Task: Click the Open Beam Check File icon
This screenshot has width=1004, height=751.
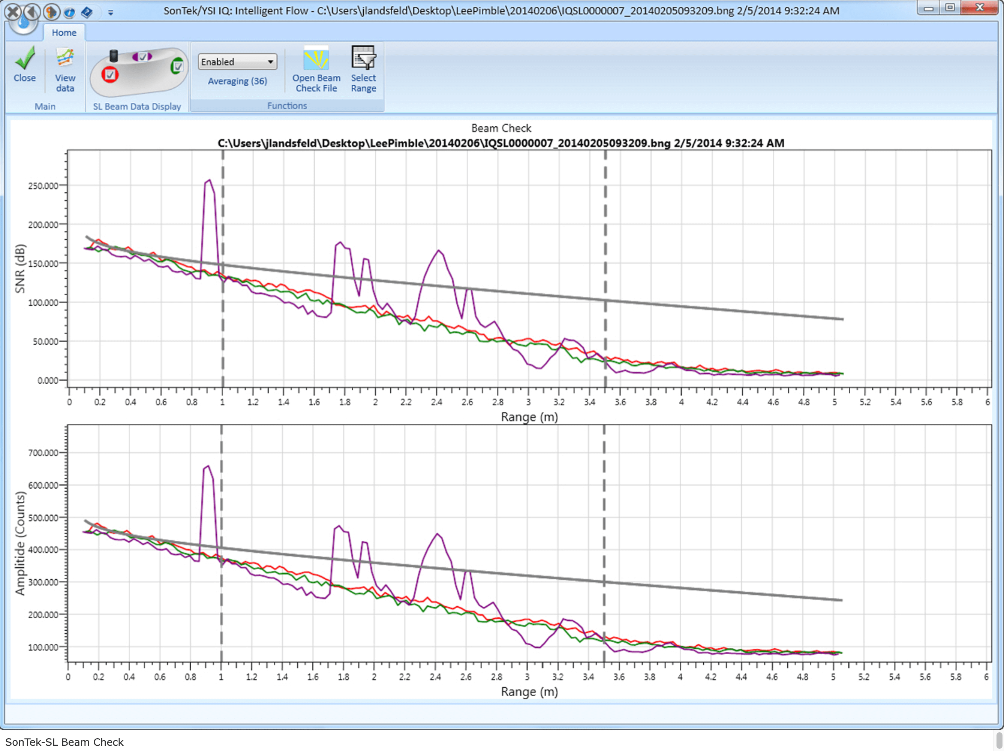Action: [316, 58]
